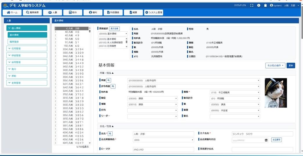The width and height of the screenshot is (303, 156).
Task: Click the search icon next to 所属
Action: (x=108, y=80)
